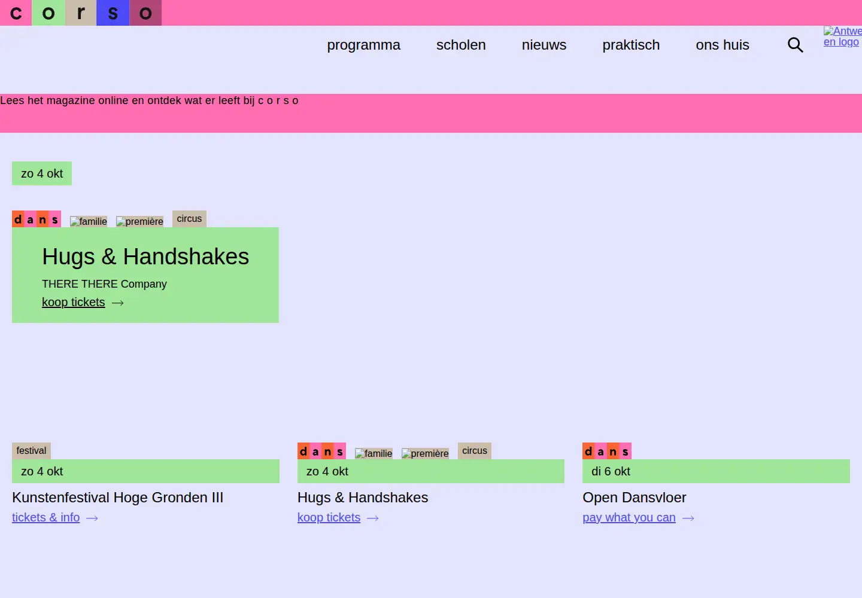Click 'koop tickets' under THERE THERE Company
The height and width of the screenshot is (598, 862).
(73, 302)
